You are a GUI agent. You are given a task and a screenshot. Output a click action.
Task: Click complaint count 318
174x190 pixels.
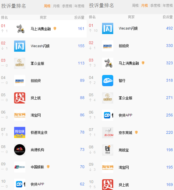[170, 80]
